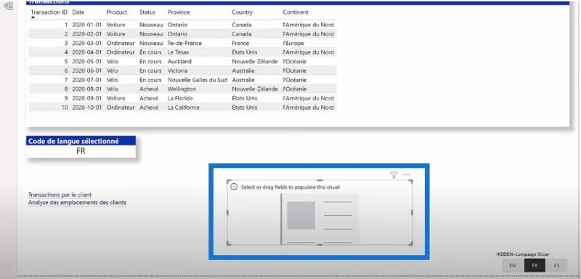Select l'Amérique du Nord in transaction 10 row
The image size is (581, 279).
[x=308, y=108]
